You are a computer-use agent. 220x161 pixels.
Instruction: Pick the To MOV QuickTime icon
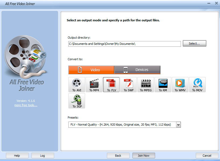pyautogui.click(x=197, y=85)
